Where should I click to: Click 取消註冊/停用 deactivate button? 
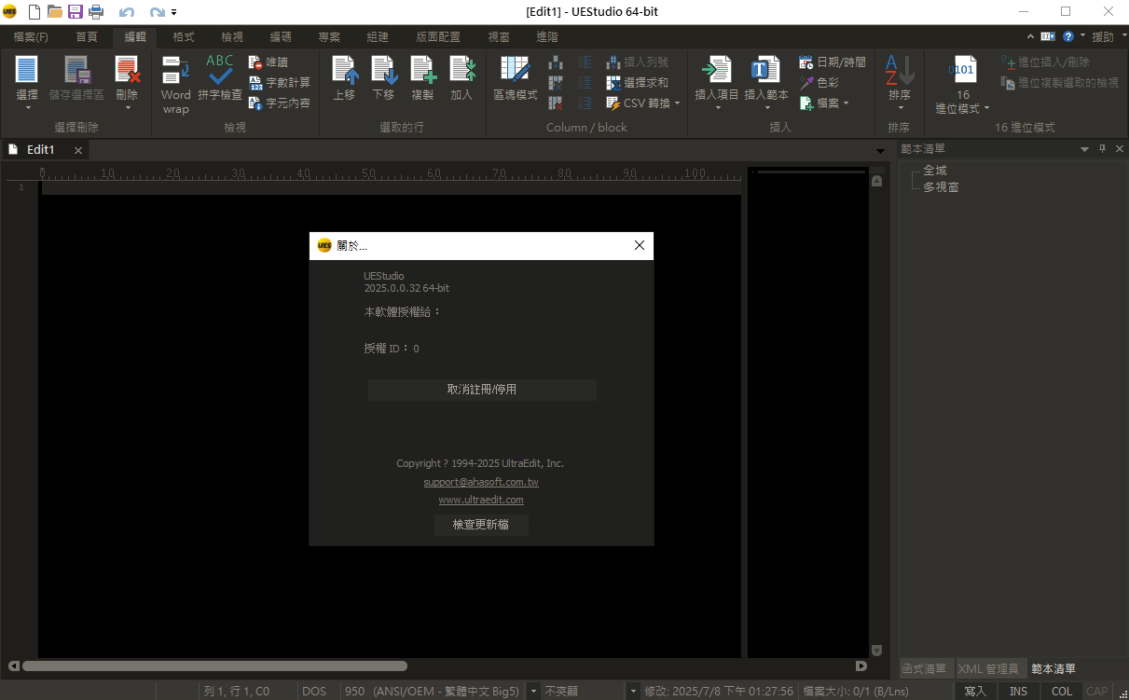pos(482,390)
